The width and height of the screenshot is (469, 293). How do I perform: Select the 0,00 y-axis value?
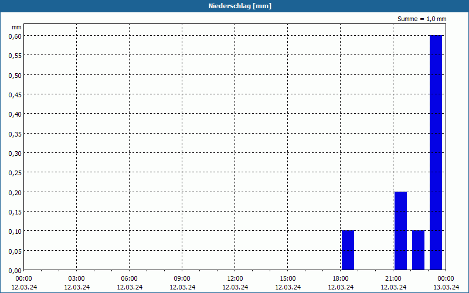15,271
